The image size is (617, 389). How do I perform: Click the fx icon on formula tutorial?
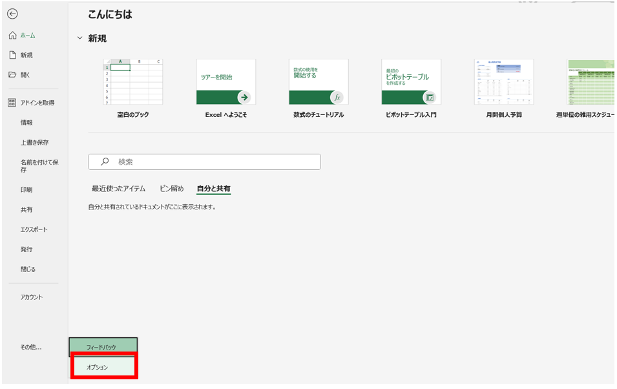click(x=337, y=97)
